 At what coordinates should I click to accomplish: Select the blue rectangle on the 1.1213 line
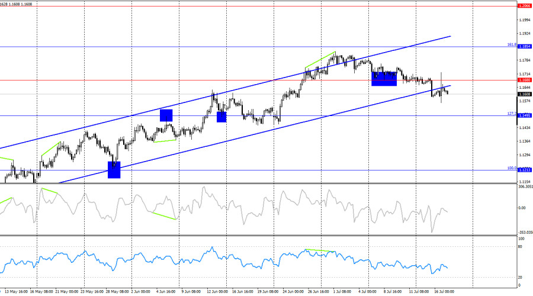pos(114,170)
